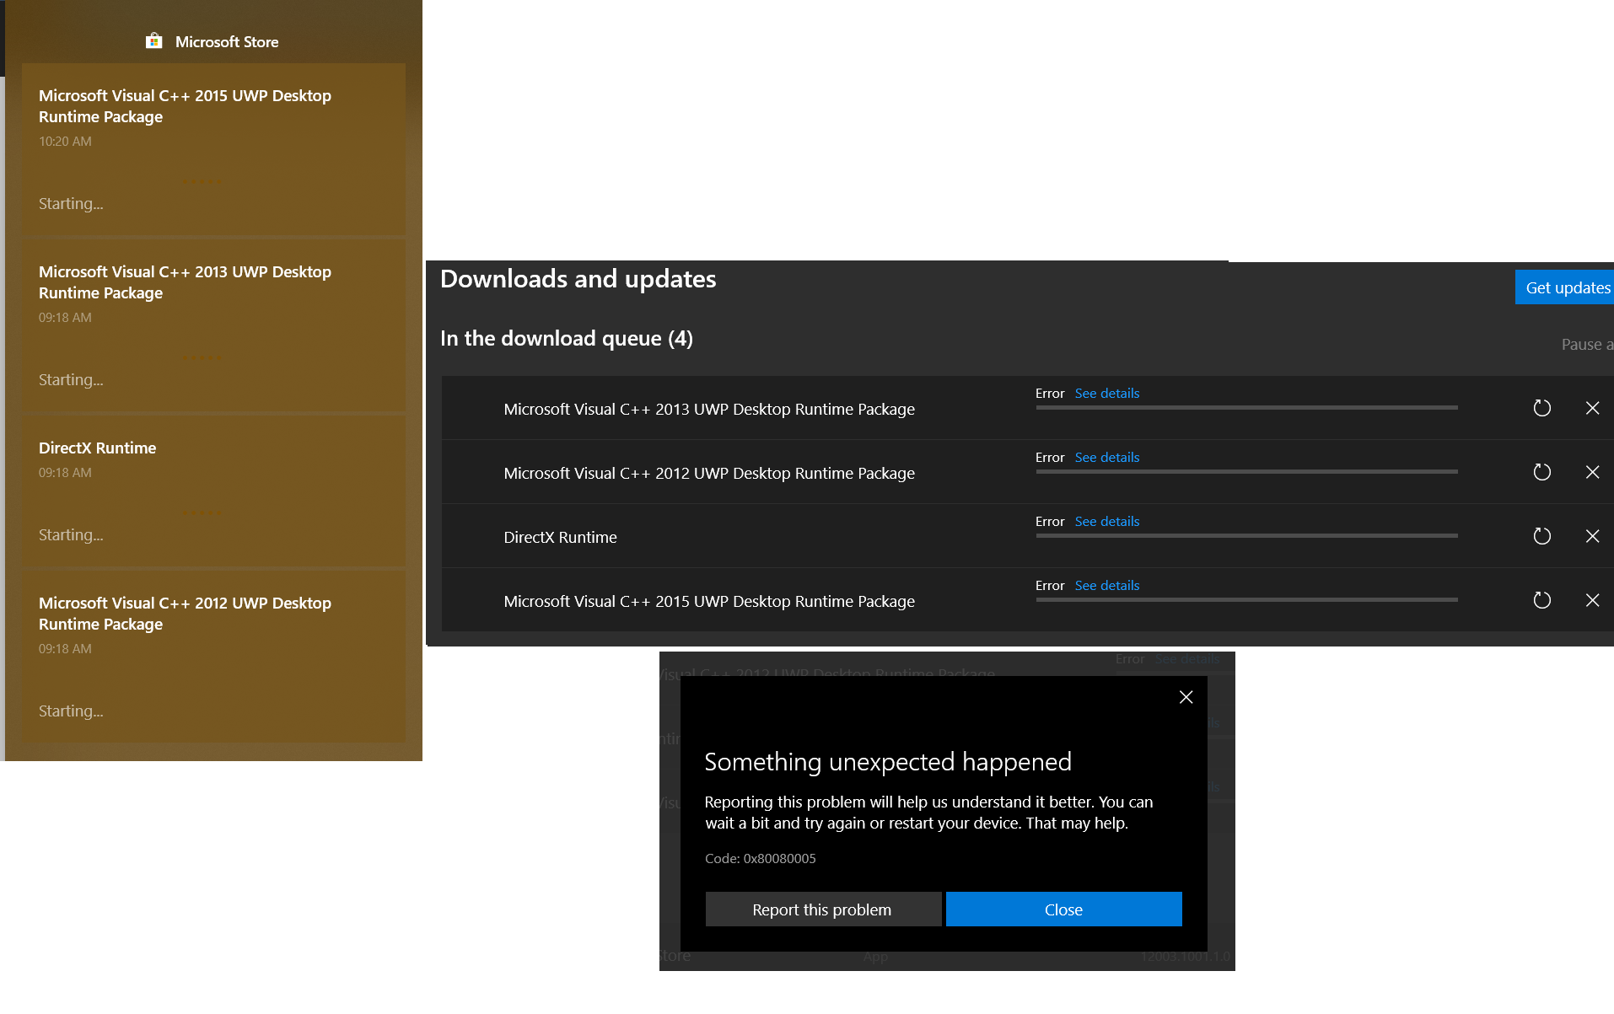Select the 2012 UWP Desktop Runtime queue row
The width and height of the screenshot is (1614, 1014).
1027,472
